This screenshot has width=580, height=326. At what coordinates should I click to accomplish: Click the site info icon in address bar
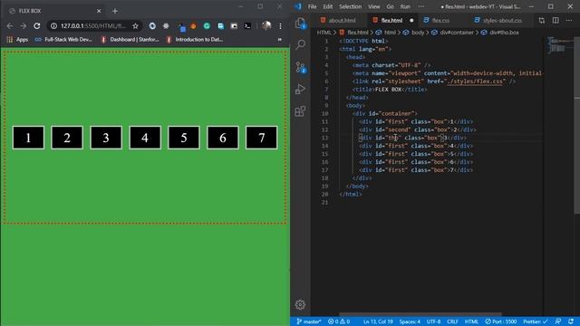(x=53, y=26)
